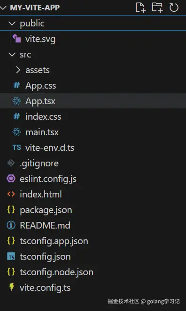Expand the assets folder chevron

[x=18, y=70]
